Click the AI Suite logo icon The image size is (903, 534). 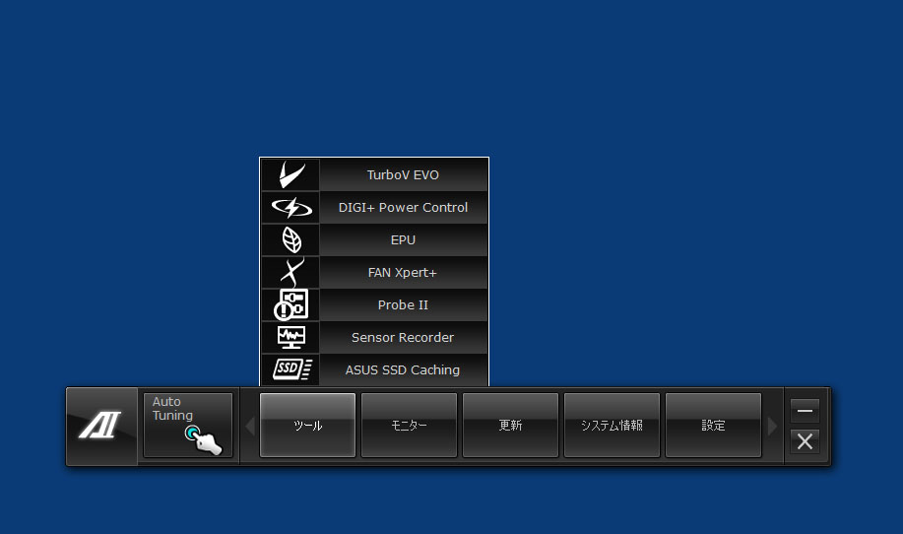(x=100, y=425)
